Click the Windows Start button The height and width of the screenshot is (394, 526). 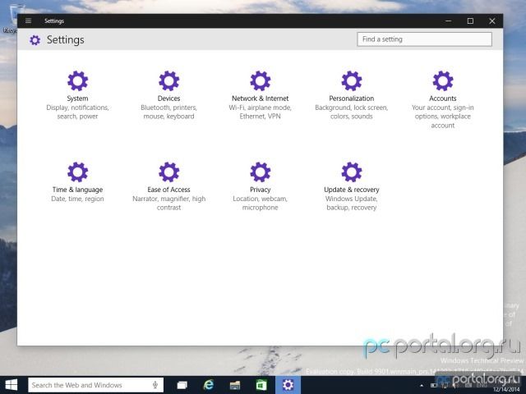(x=12, y=385)
